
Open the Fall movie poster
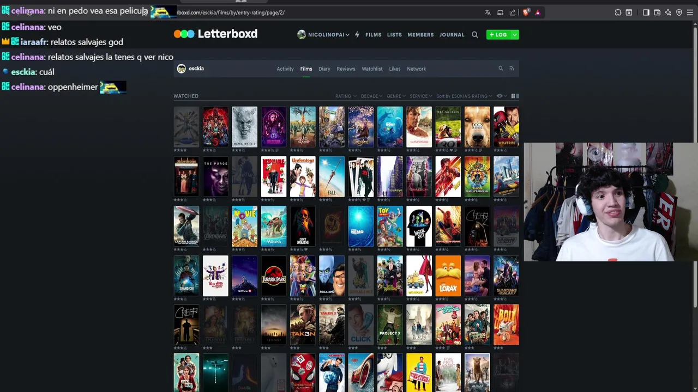(x=332, y=177)
